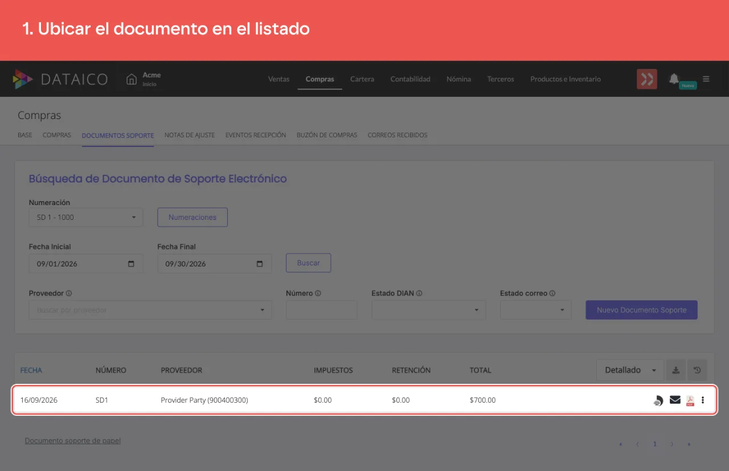Expand the Numeración SD 1 - 1000 dropdown
This screenshot has width=729, height=471.
pos(86,217)
